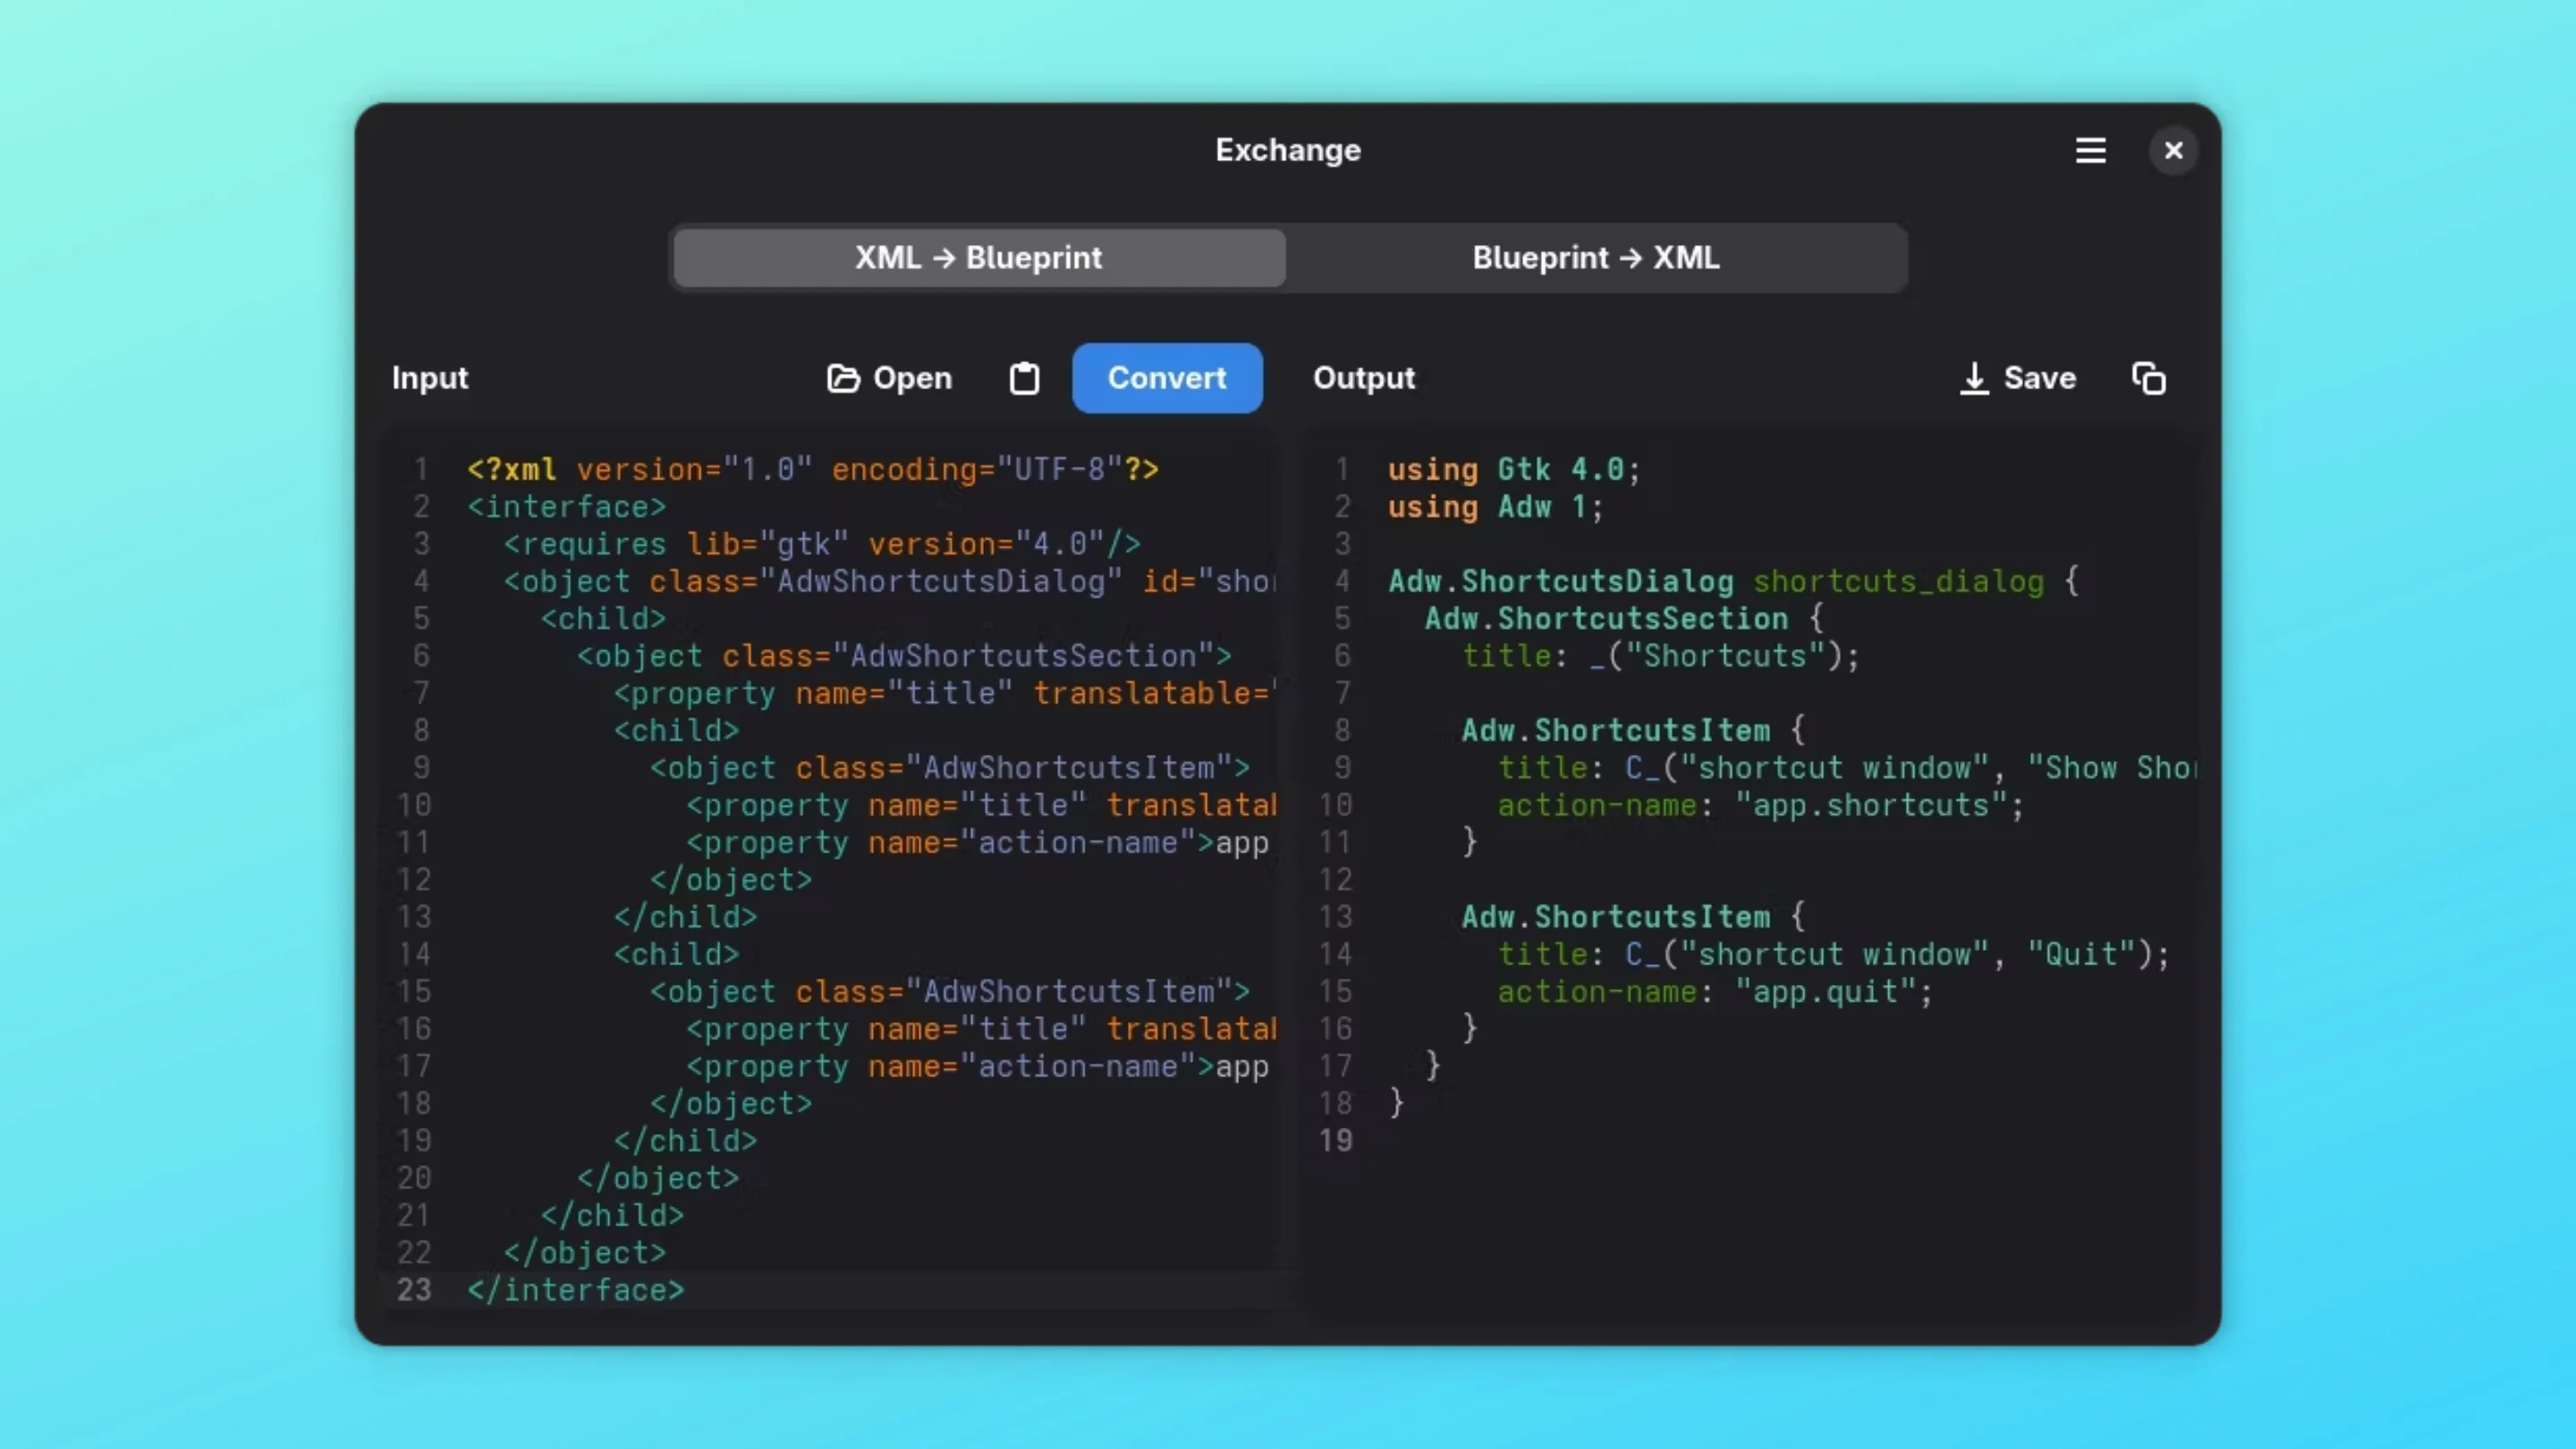Viewport: 2576px width, 1449px height.
Task: Select the 'using Gtk 4.0;' line in output
Action: pos(1512,469)
